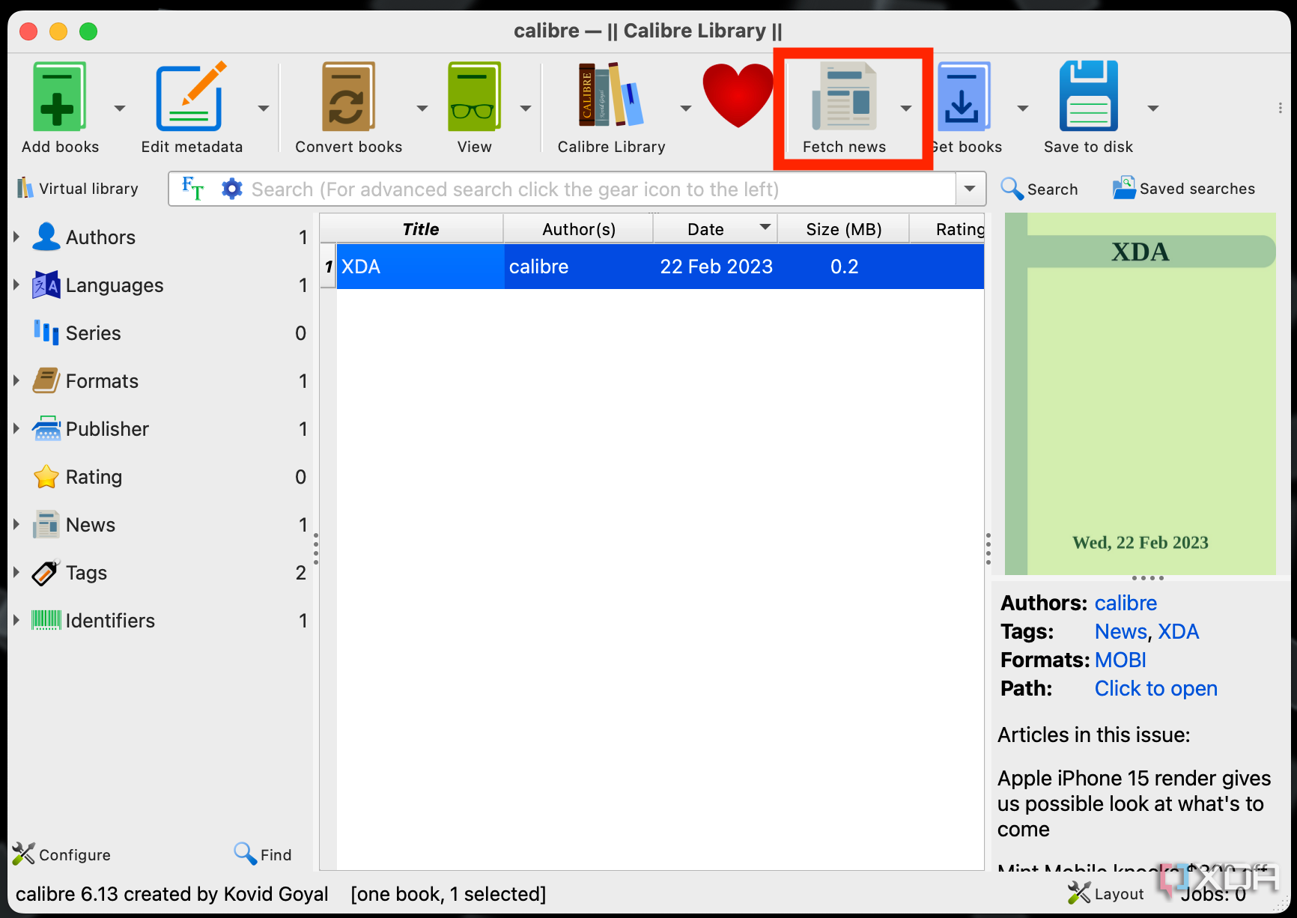Show more toolbar items overflow
The width and height of the screenshot is (1297, 918).
pos(1280,109)
